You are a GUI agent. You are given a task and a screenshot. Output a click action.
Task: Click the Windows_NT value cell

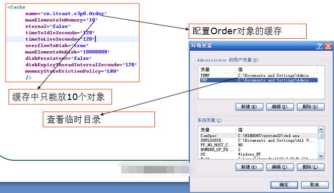point(249,154)
